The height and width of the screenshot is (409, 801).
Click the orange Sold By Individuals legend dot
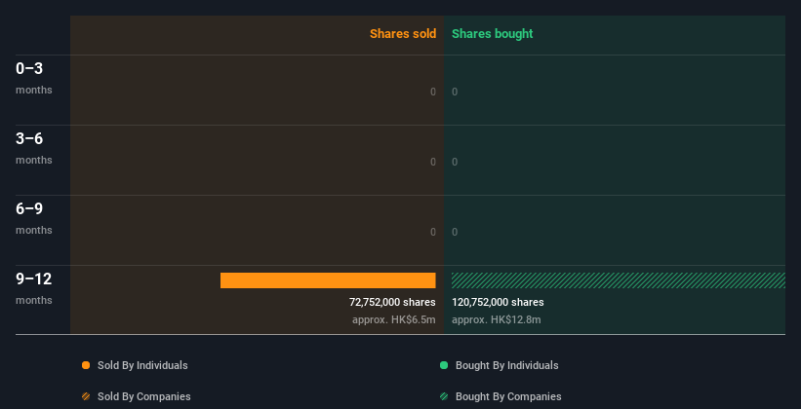pos(86,365)
